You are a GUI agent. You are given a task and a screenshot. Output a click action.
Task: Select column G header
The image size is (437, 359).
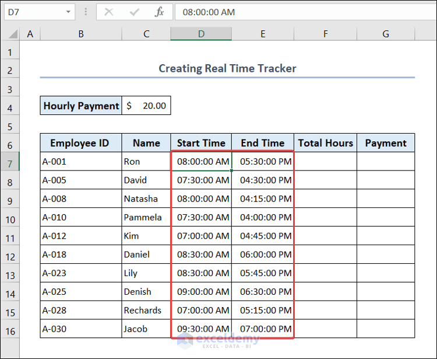click(386, 34)
